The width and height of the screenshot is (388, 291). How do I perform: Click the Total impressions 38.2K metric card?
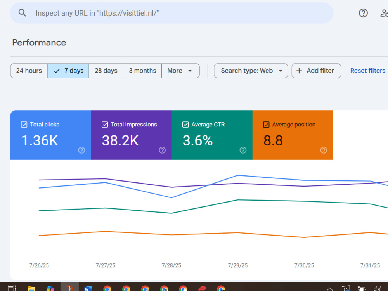[131, 135]
